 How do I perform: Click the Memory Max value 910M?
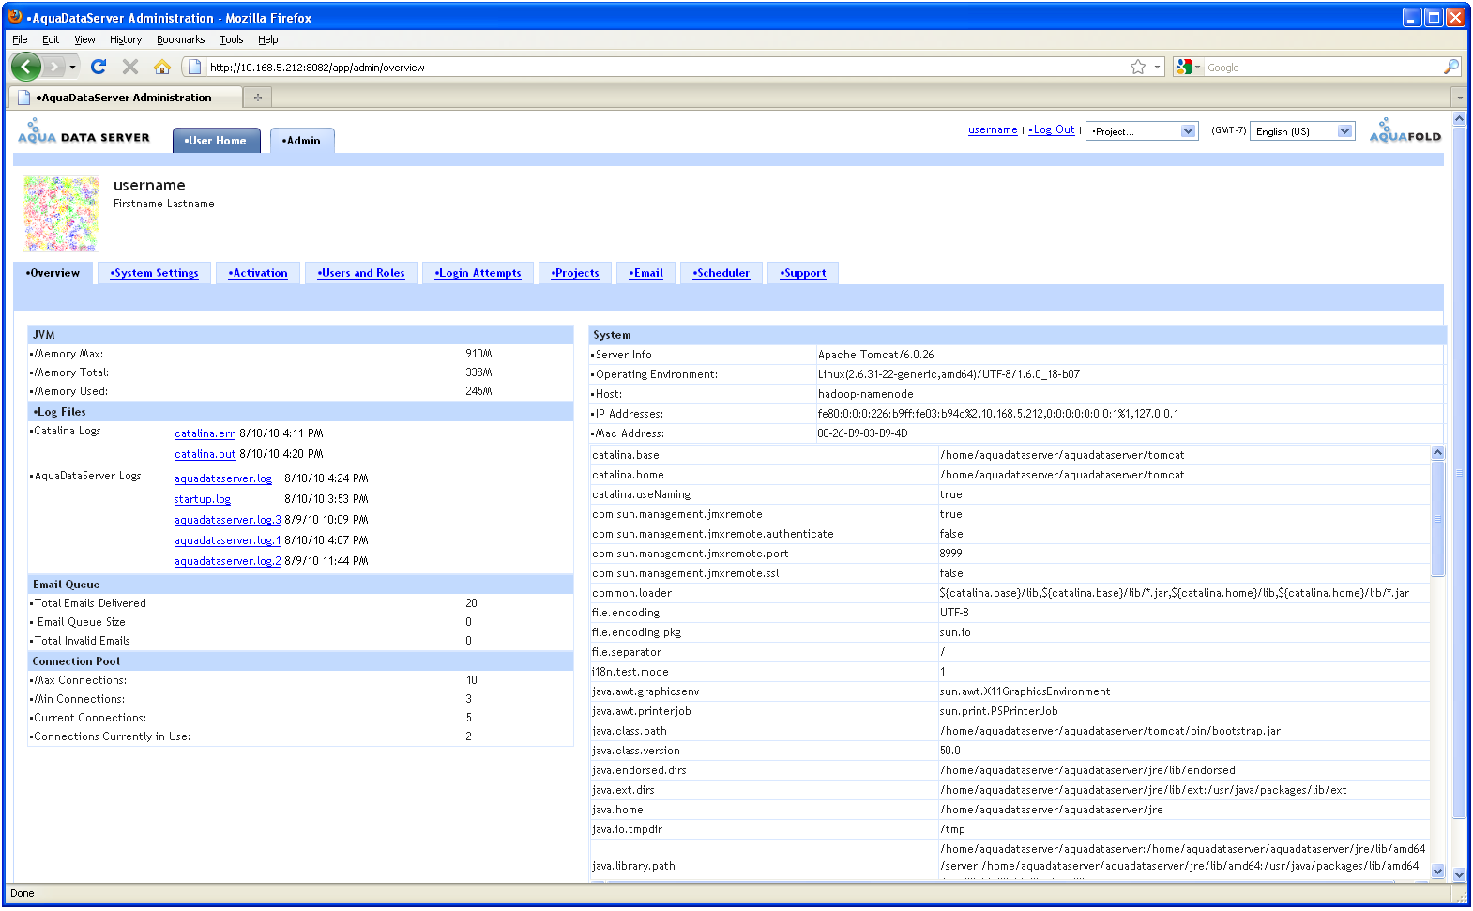point(478,354)
